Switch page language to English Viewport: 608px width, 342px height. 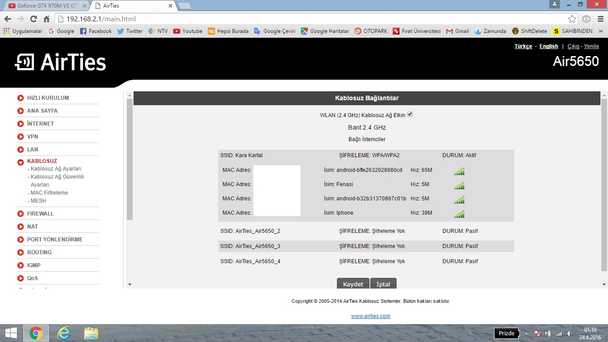(x=549, y=46)
